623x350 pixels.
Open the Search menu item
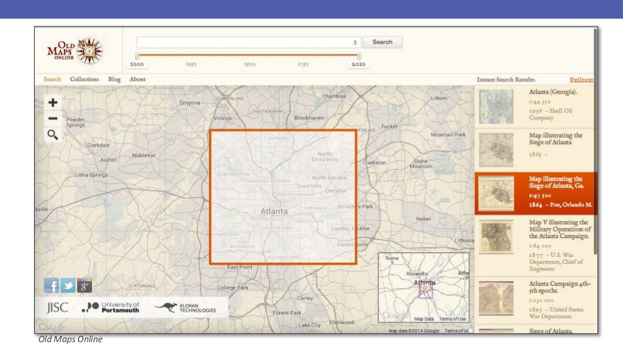tap(52, 80)
